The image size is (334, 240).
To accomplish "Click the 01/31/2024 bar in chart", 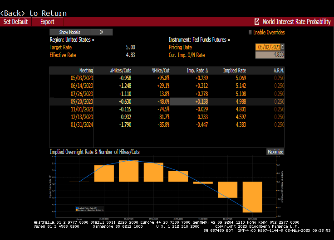I will click(252, 197).
